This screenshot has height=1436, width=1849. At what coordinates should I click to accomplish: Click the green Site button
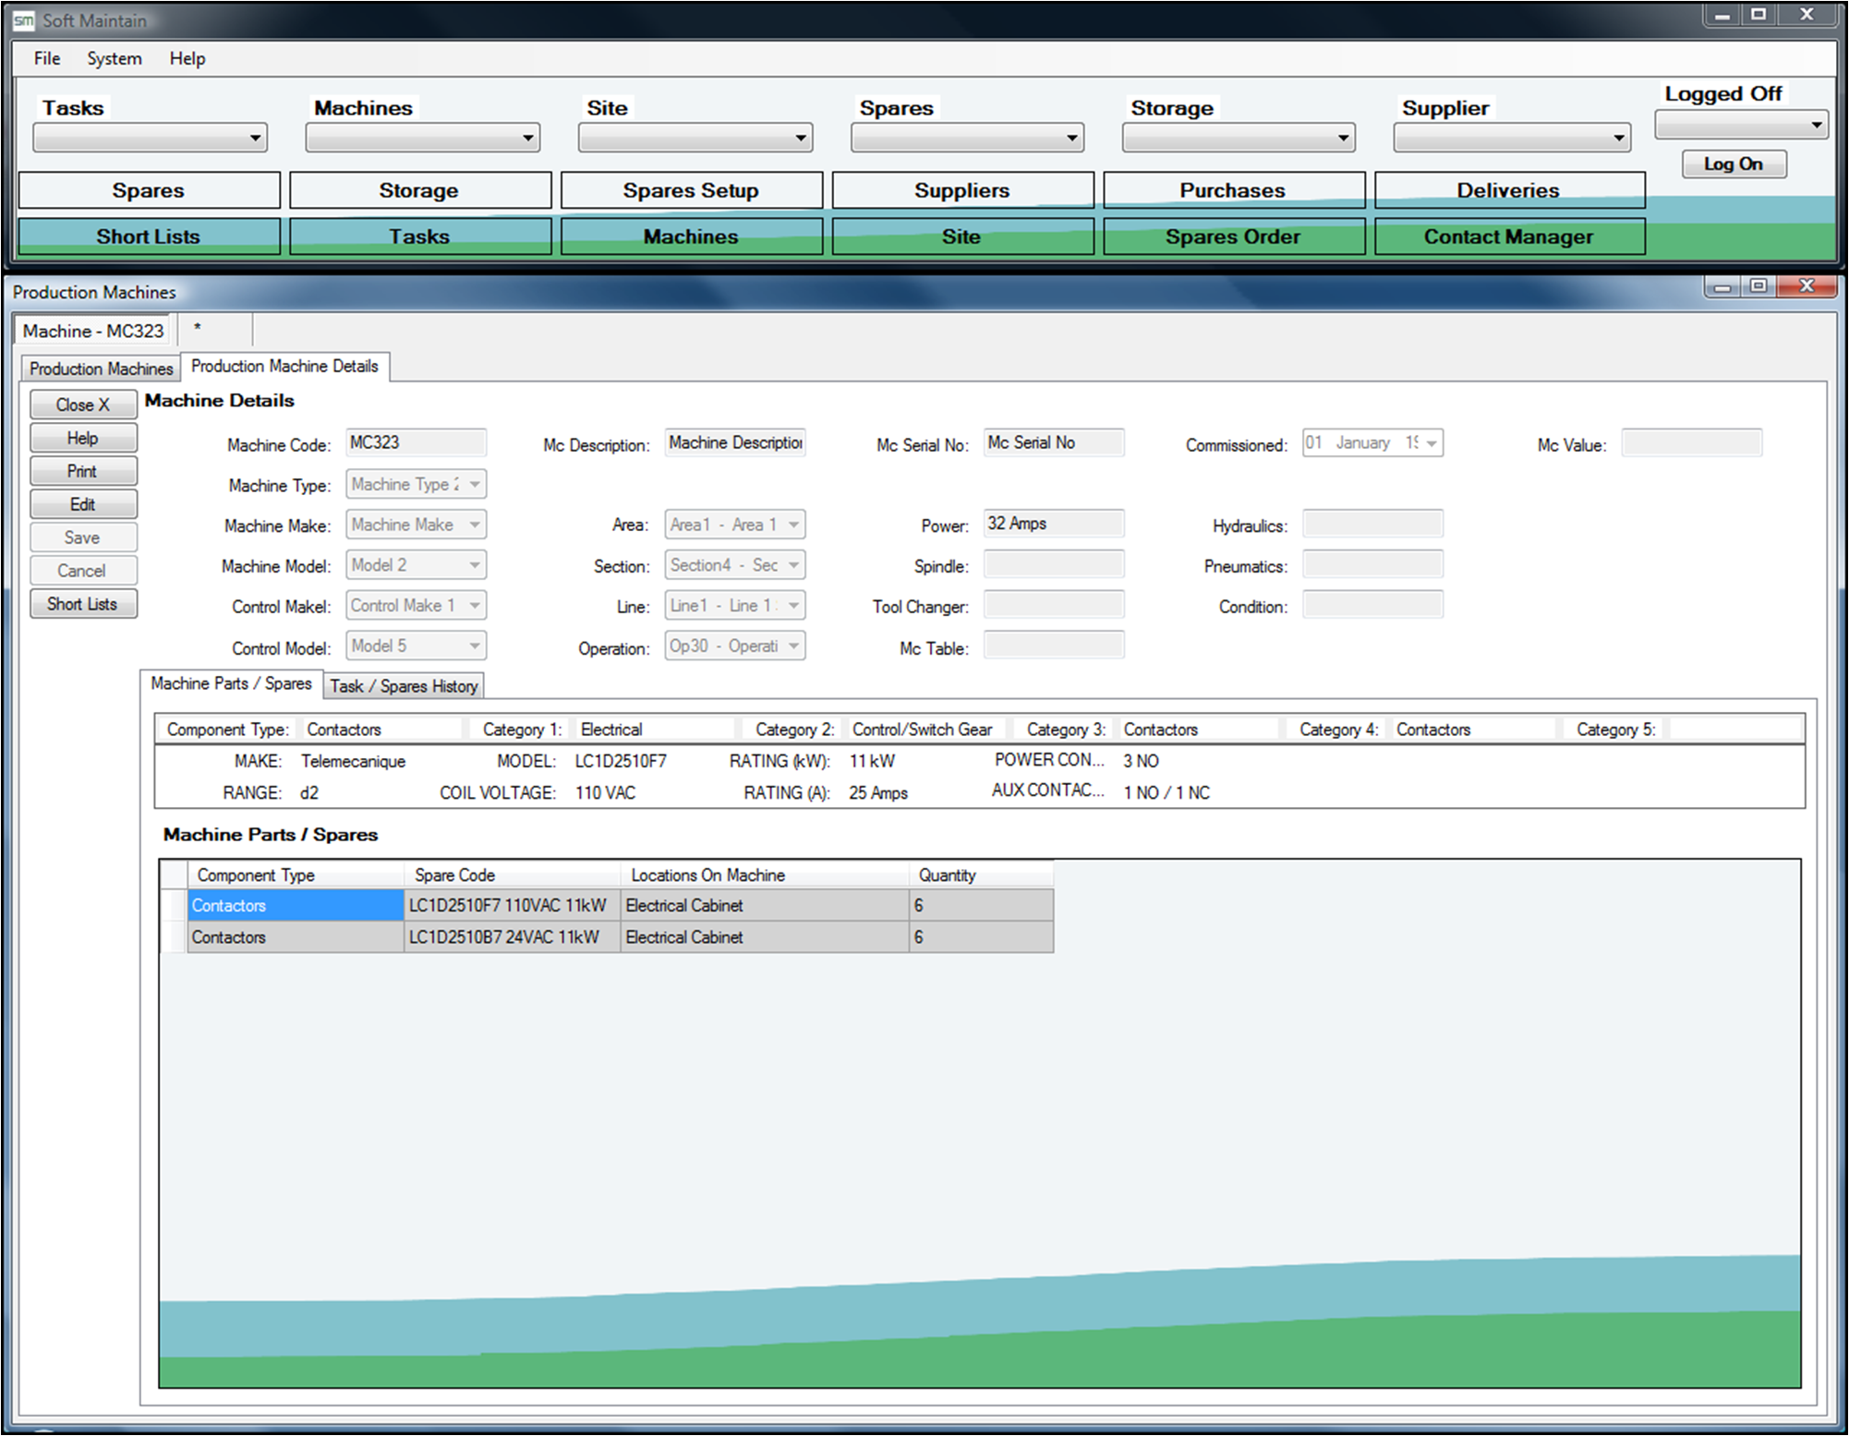coord(962,236)
